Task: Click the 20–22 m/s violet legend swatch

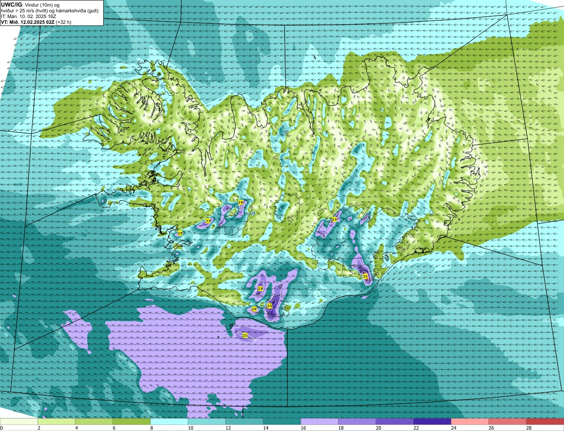Action: pyautogui.click(x=395, y=421)
